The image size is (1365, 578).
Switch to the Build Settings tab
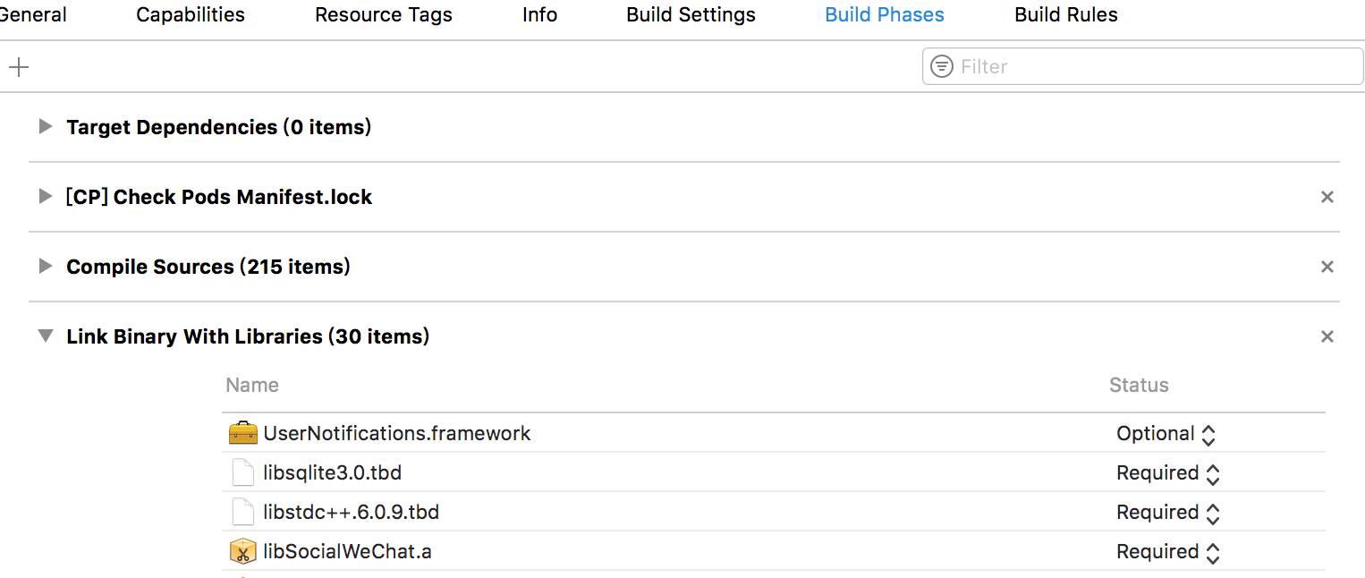[691, 15]
